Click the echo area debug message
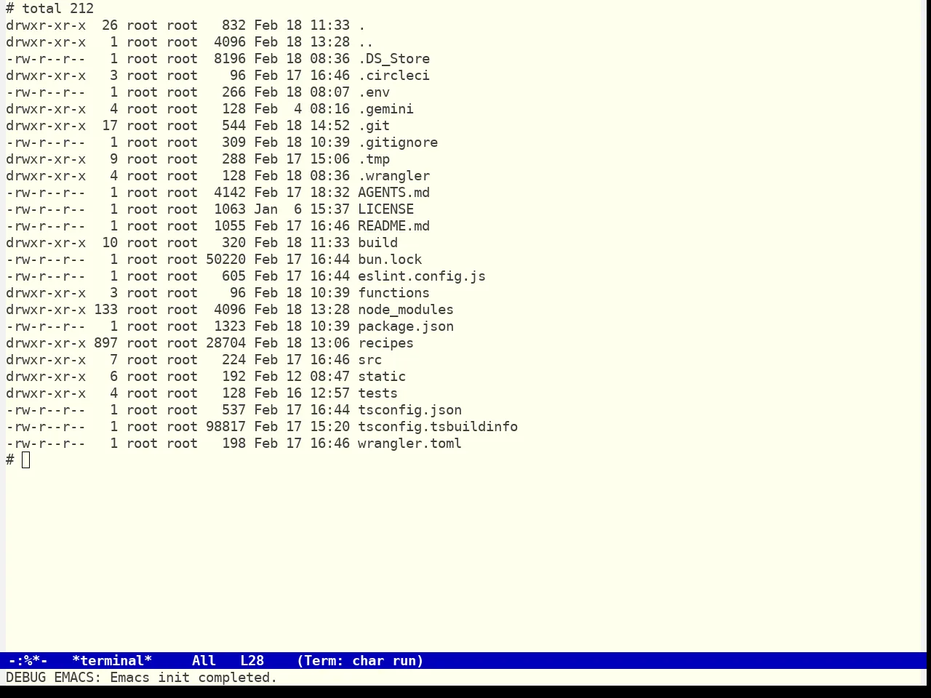This screenshot has width=931, height=698. pyautogui.click(x=142, y=678)
